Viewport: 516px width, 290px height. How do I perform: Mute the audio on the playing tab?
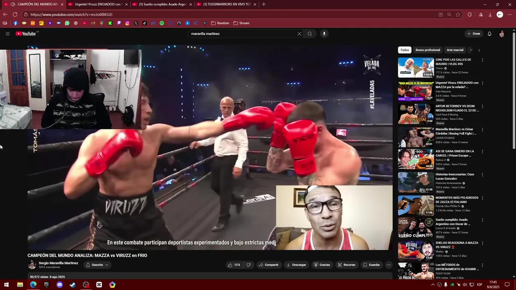(x=12, y=4)
